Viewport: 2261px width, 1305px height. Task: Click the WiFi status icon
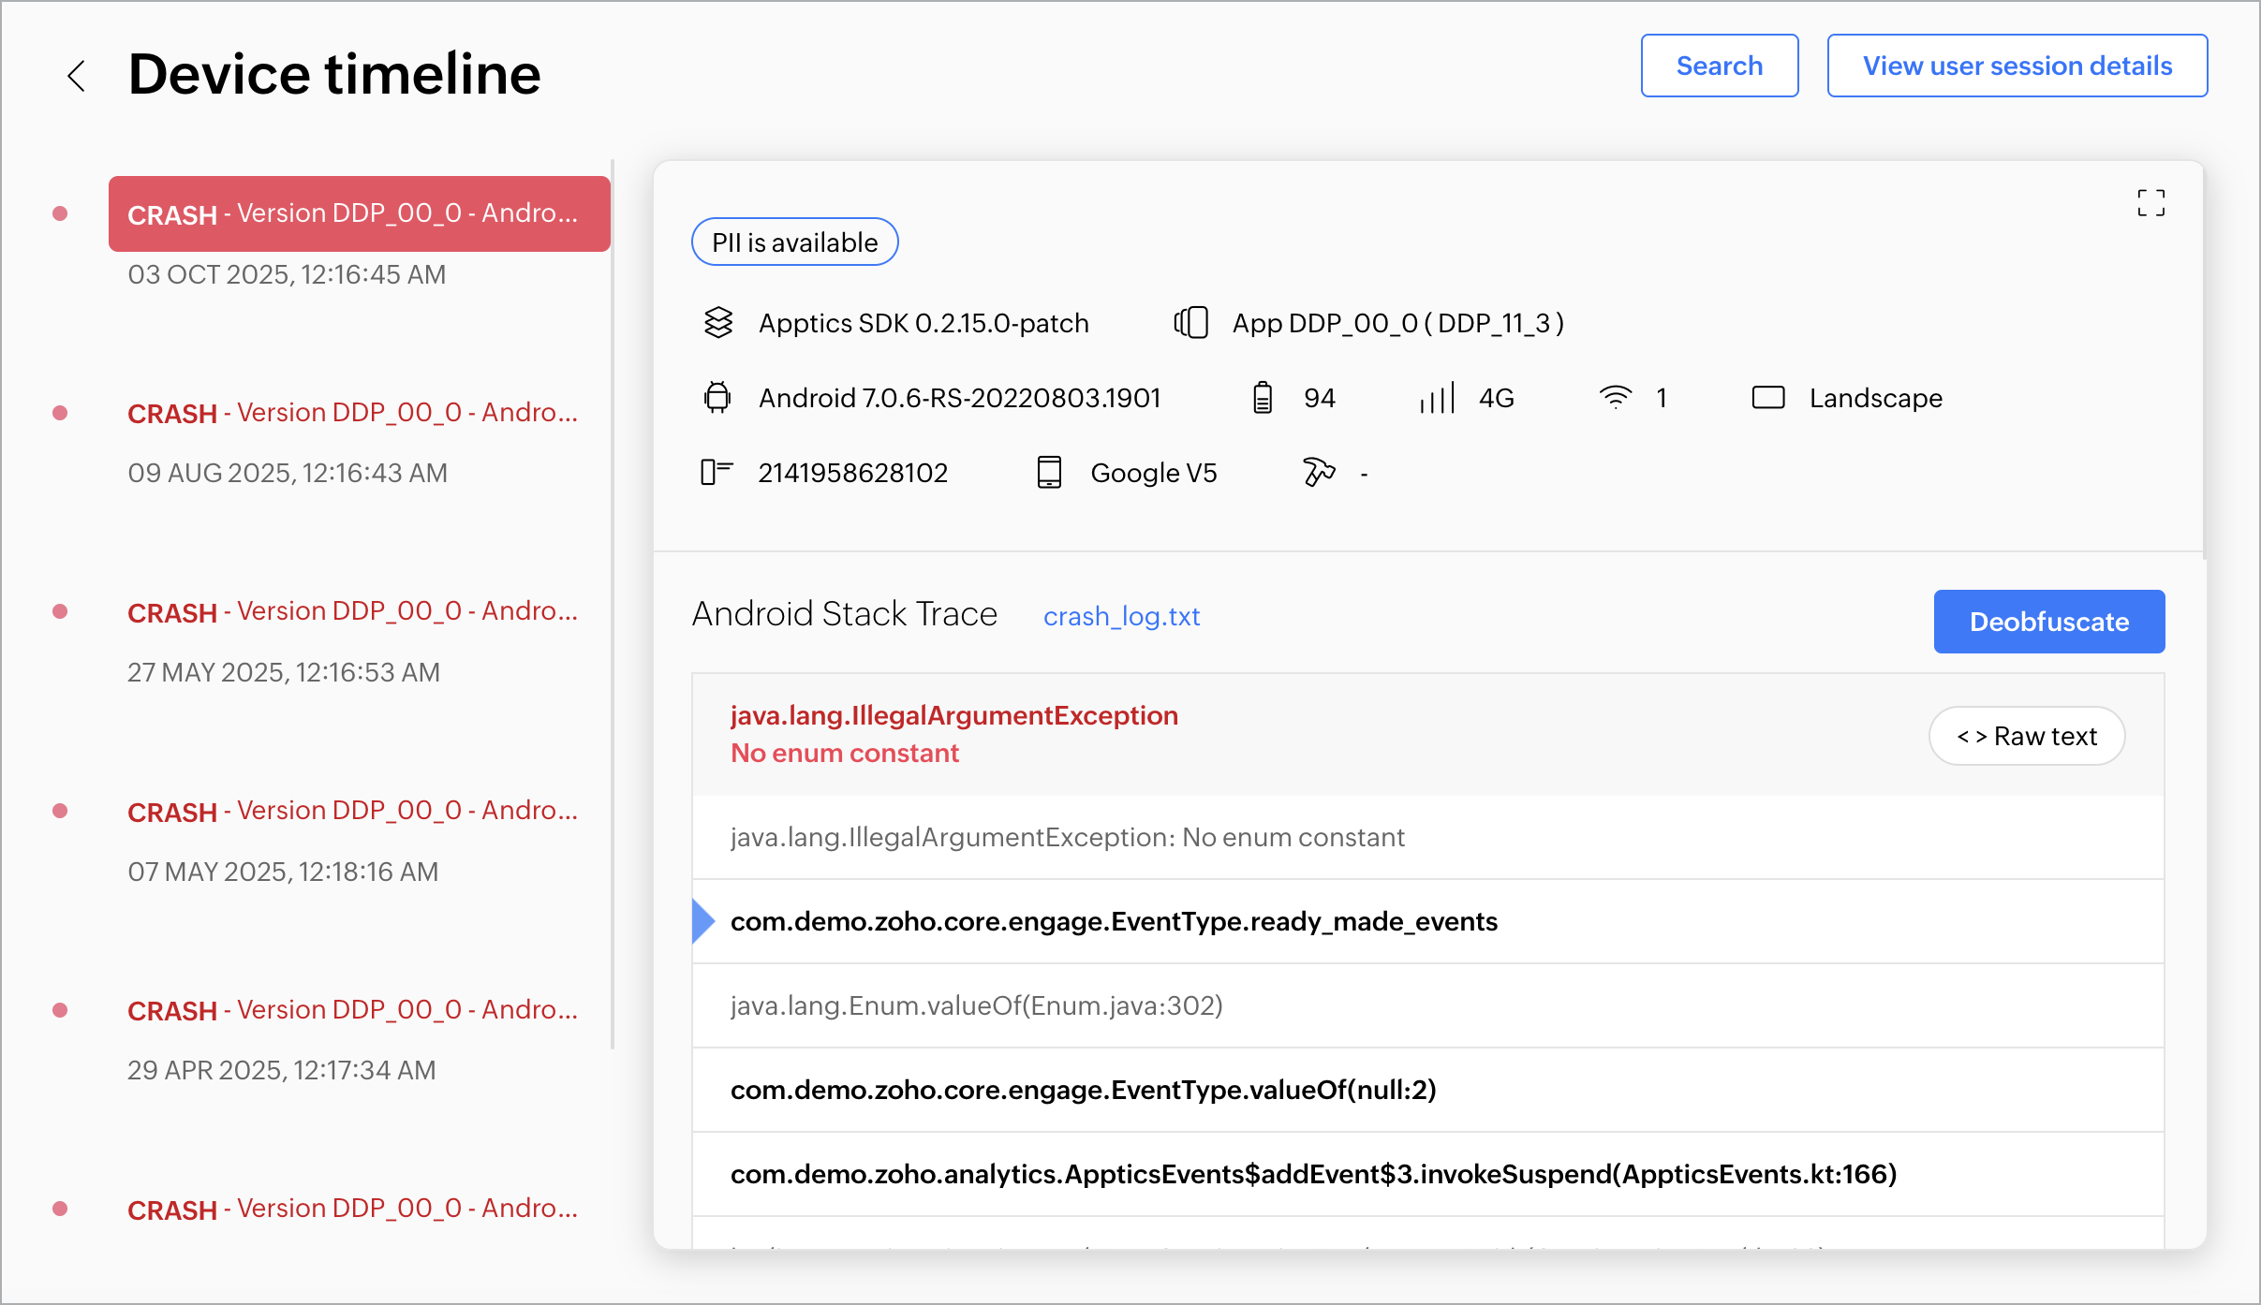(1616, 398)
